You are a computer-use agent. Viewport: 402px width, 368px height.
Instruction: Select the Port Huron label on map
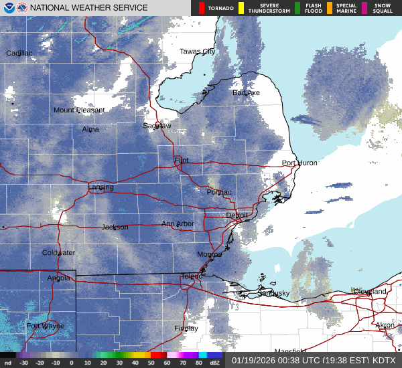pyautogui.click(x=298, y=163)
